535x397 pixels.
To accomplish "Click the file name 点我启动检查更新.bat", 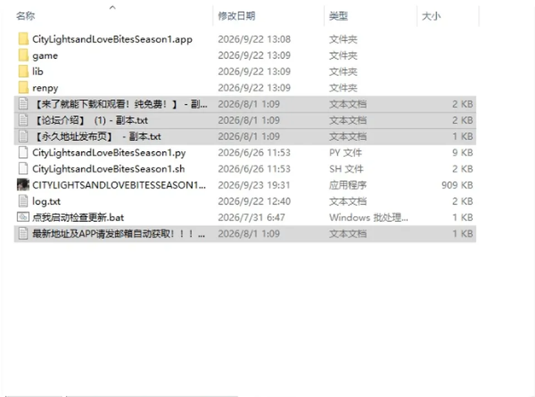I will [78, 217].
